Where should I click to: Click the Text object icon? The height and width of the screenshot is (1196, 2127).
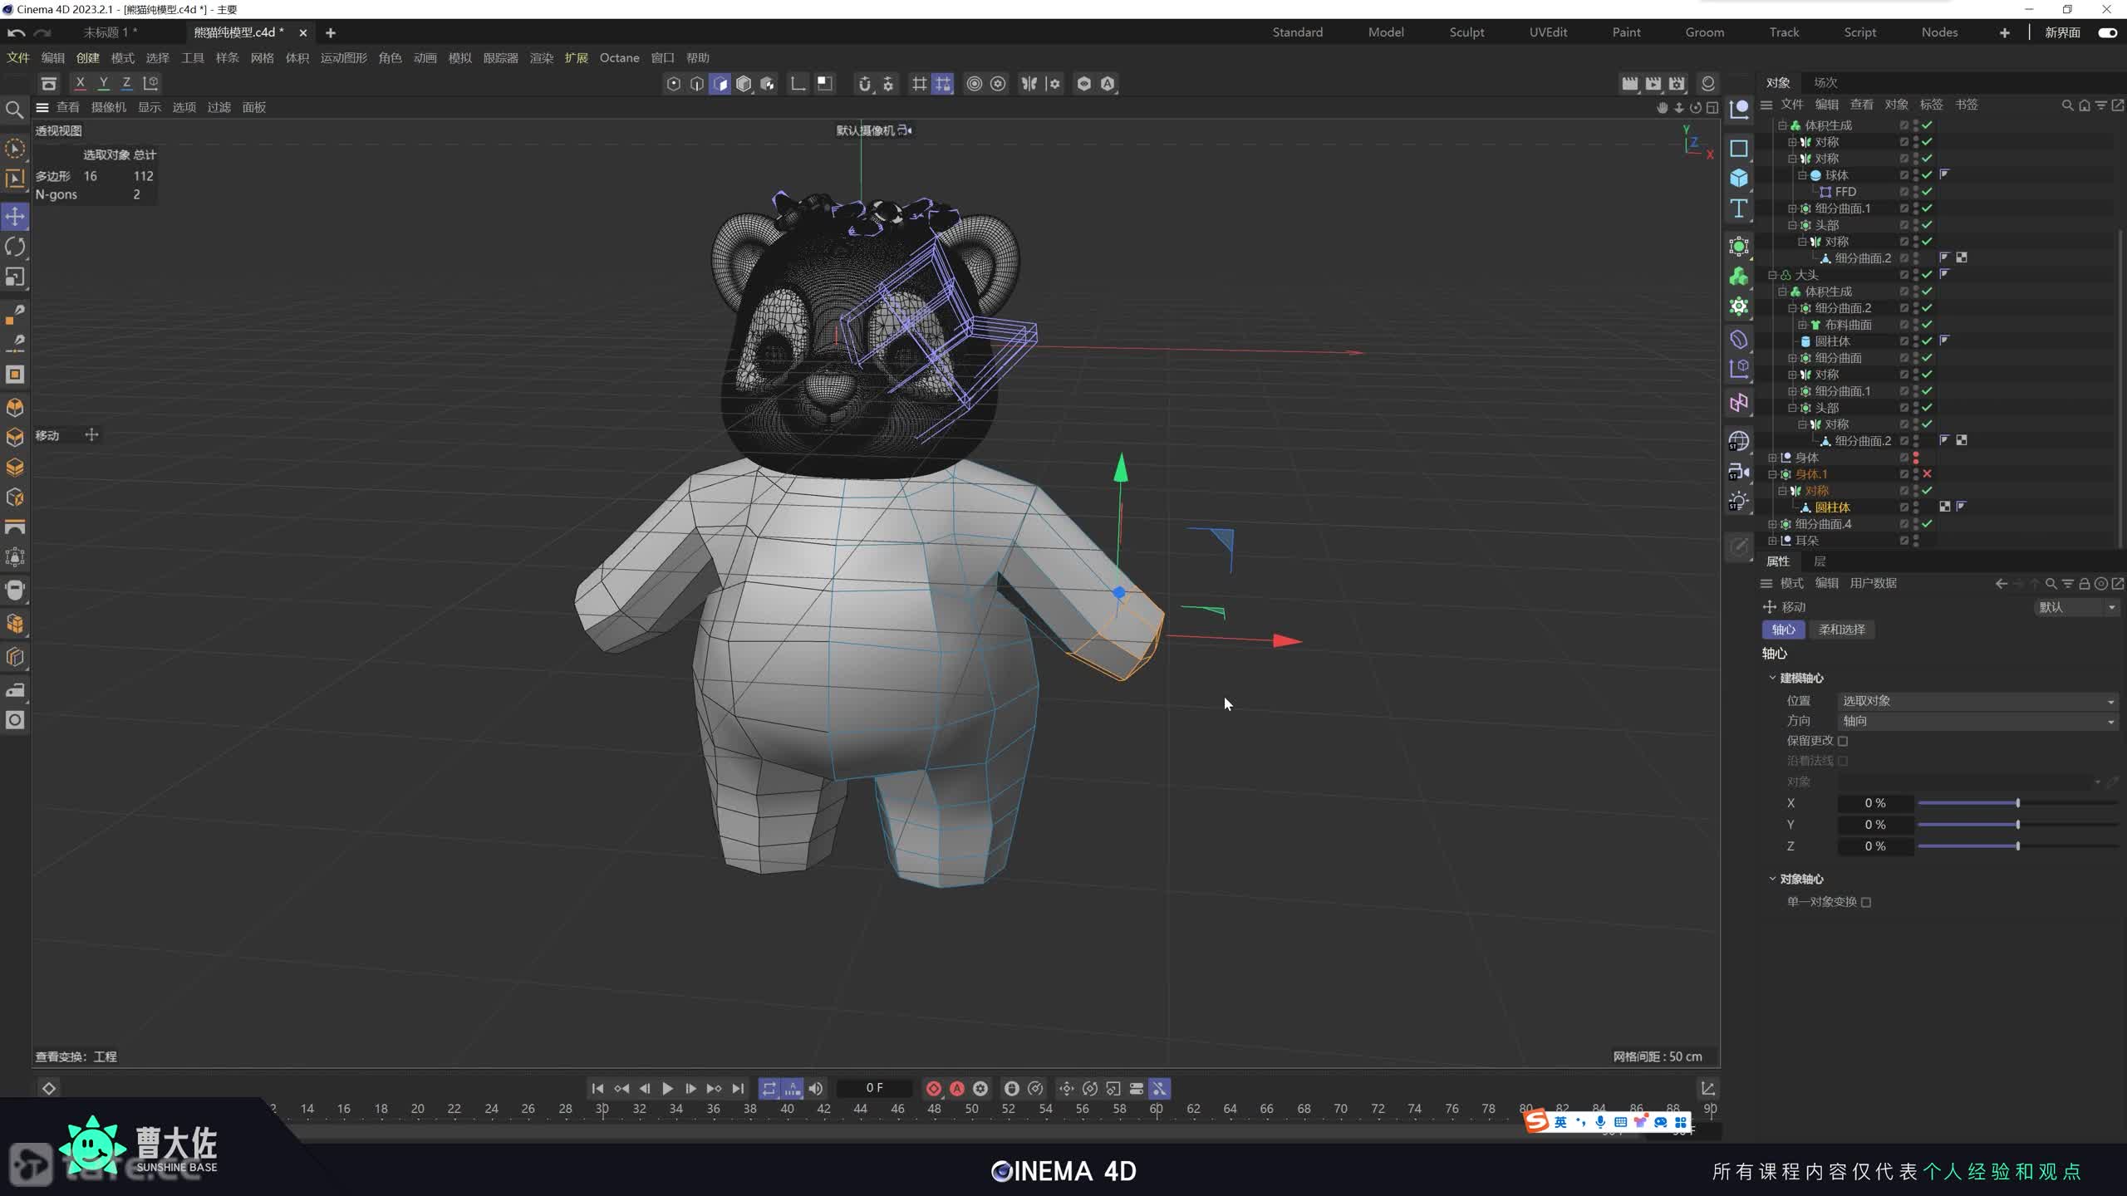pos(1739,208)
